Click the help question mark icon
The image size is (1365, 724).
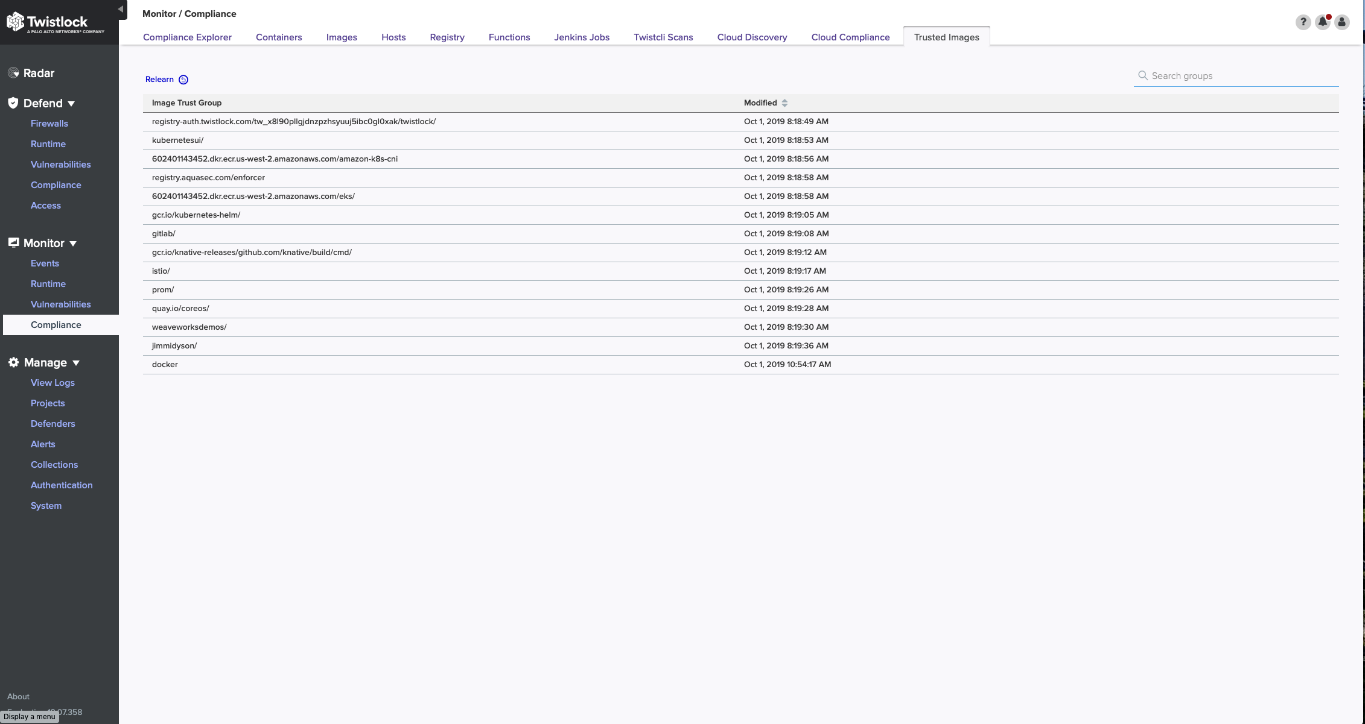click(x=1303, y=22)
